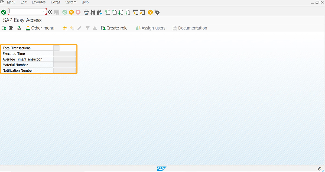The width and height of the screenshot is (325, 172).
Task: Expand the status bar double chevron
Action: 319,169
